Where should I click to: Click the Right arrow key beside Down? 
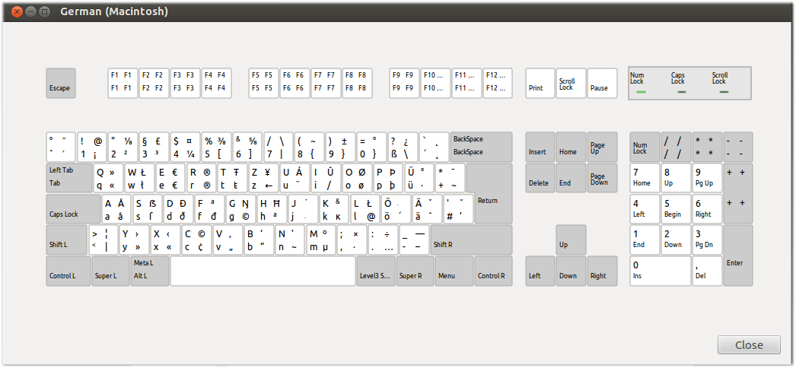[x=602, y=271]
